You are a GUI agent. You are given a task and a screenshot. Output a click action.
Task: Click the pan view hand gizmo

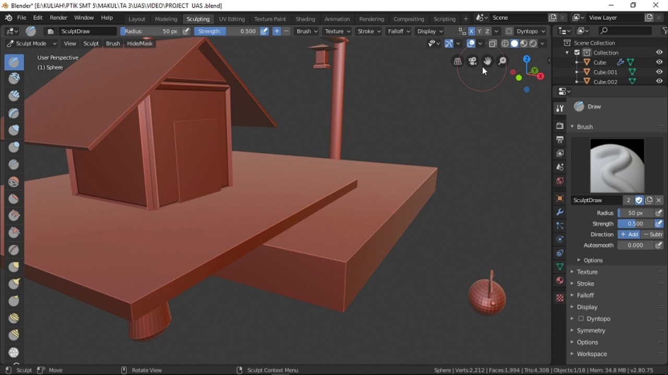pos(487,61)
